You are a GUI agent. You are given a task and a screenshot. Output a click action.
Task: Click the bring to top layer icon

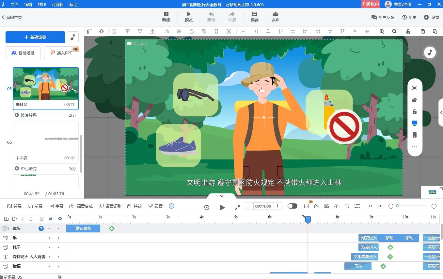(x=128, y=31)
